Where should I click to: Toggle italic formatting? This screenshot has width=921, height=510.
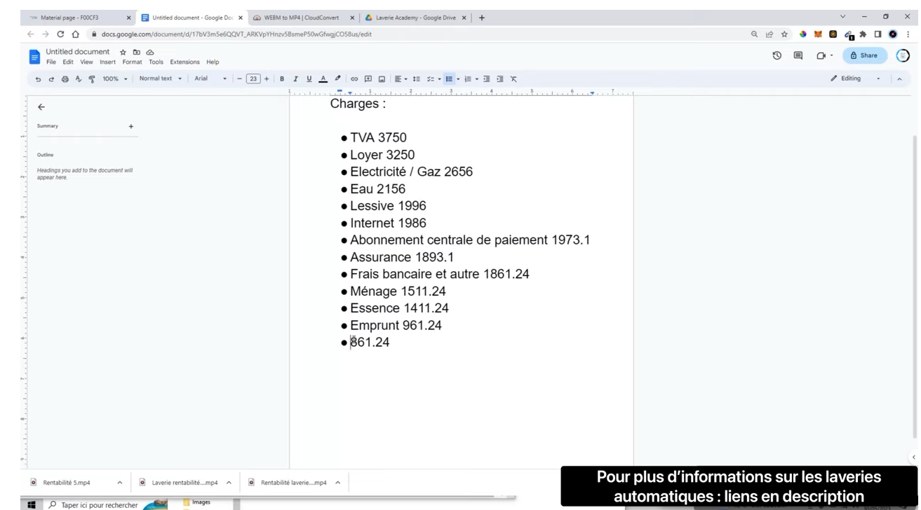[x=295, y=79]
